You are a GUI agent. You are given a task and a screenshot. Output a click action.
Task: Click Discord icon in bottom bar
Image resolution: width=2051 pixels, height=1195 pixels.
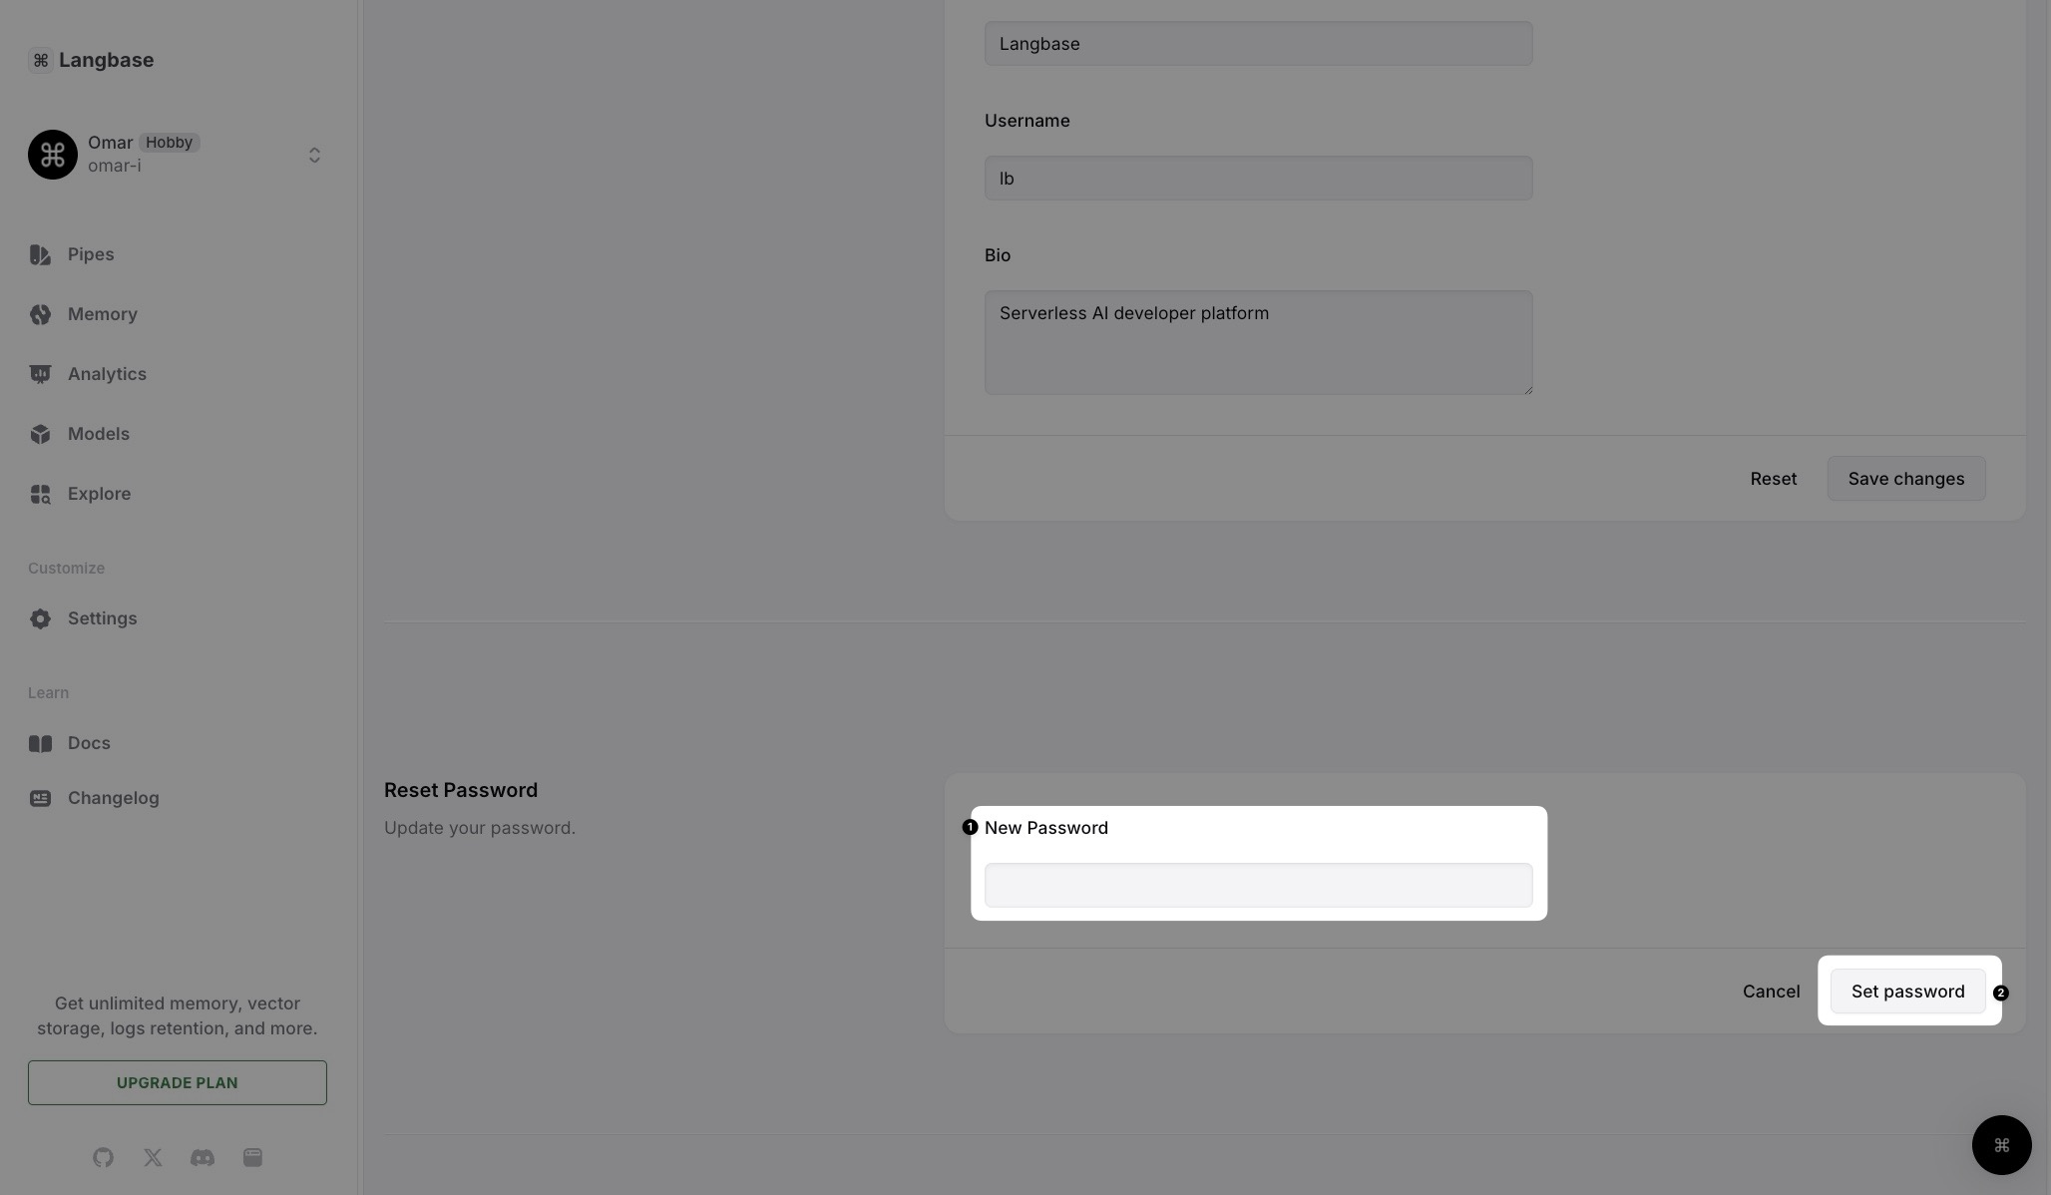point(202,1156)
